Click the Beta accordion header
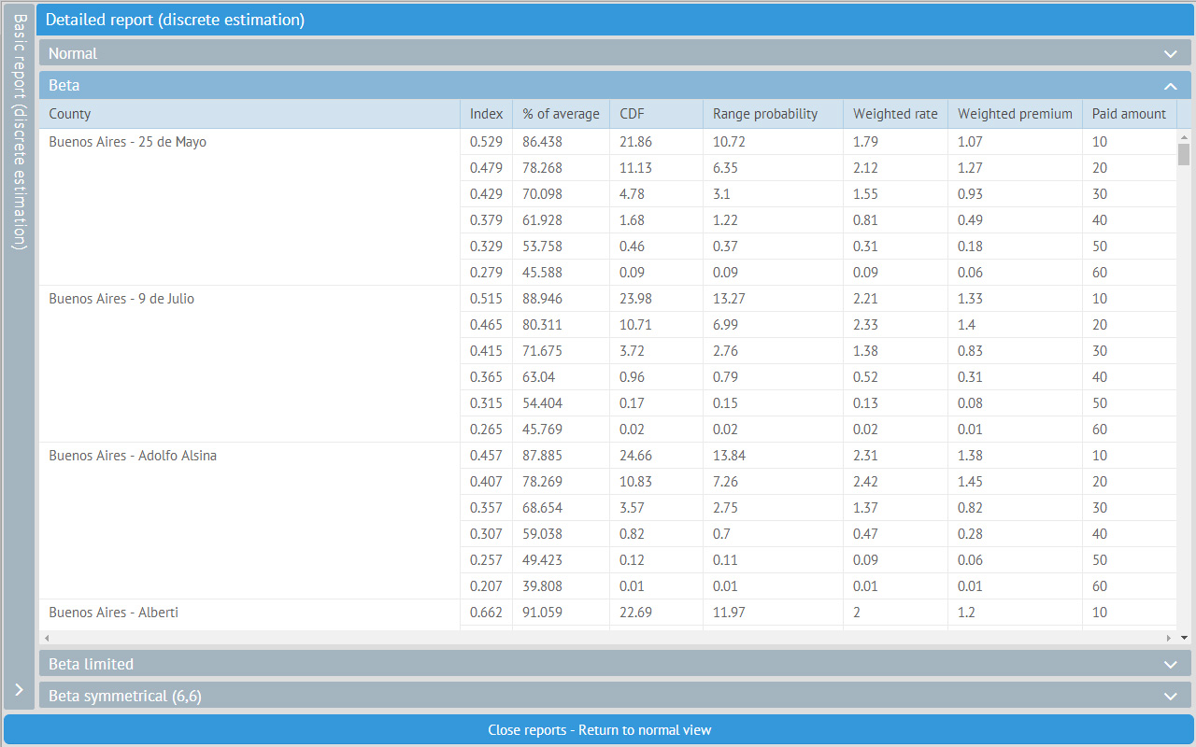Screen dimensions: 1196x747 615,85
